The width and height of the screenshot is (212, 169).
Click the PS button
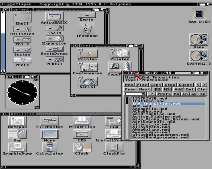[x=157, y=89]
